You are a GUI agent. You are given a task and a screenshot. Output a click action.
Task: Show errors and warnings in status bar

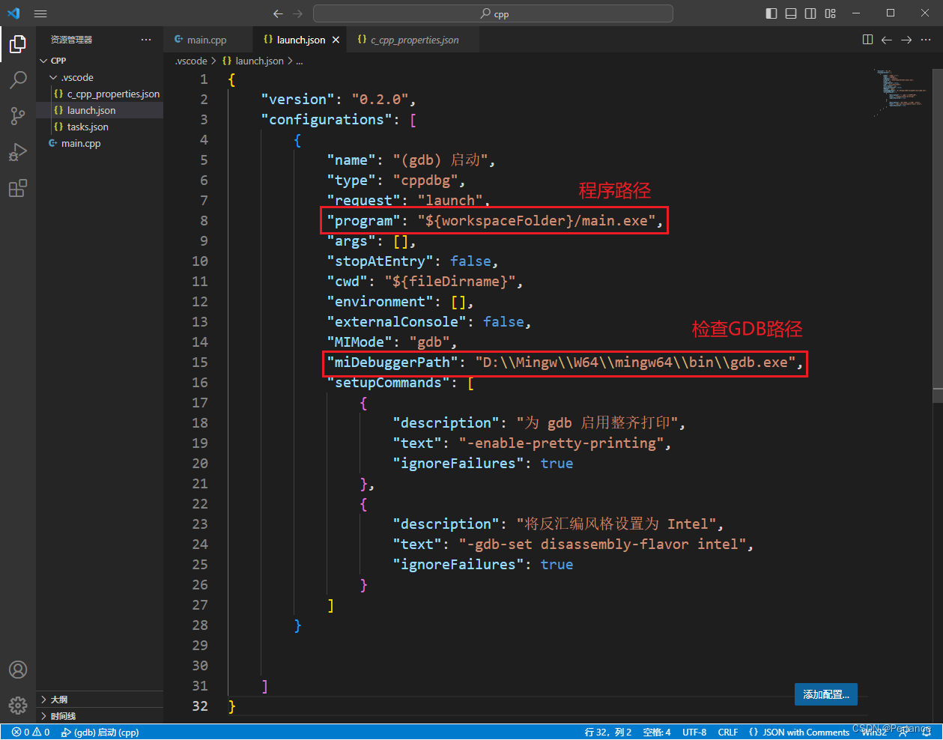click(31, 732)
